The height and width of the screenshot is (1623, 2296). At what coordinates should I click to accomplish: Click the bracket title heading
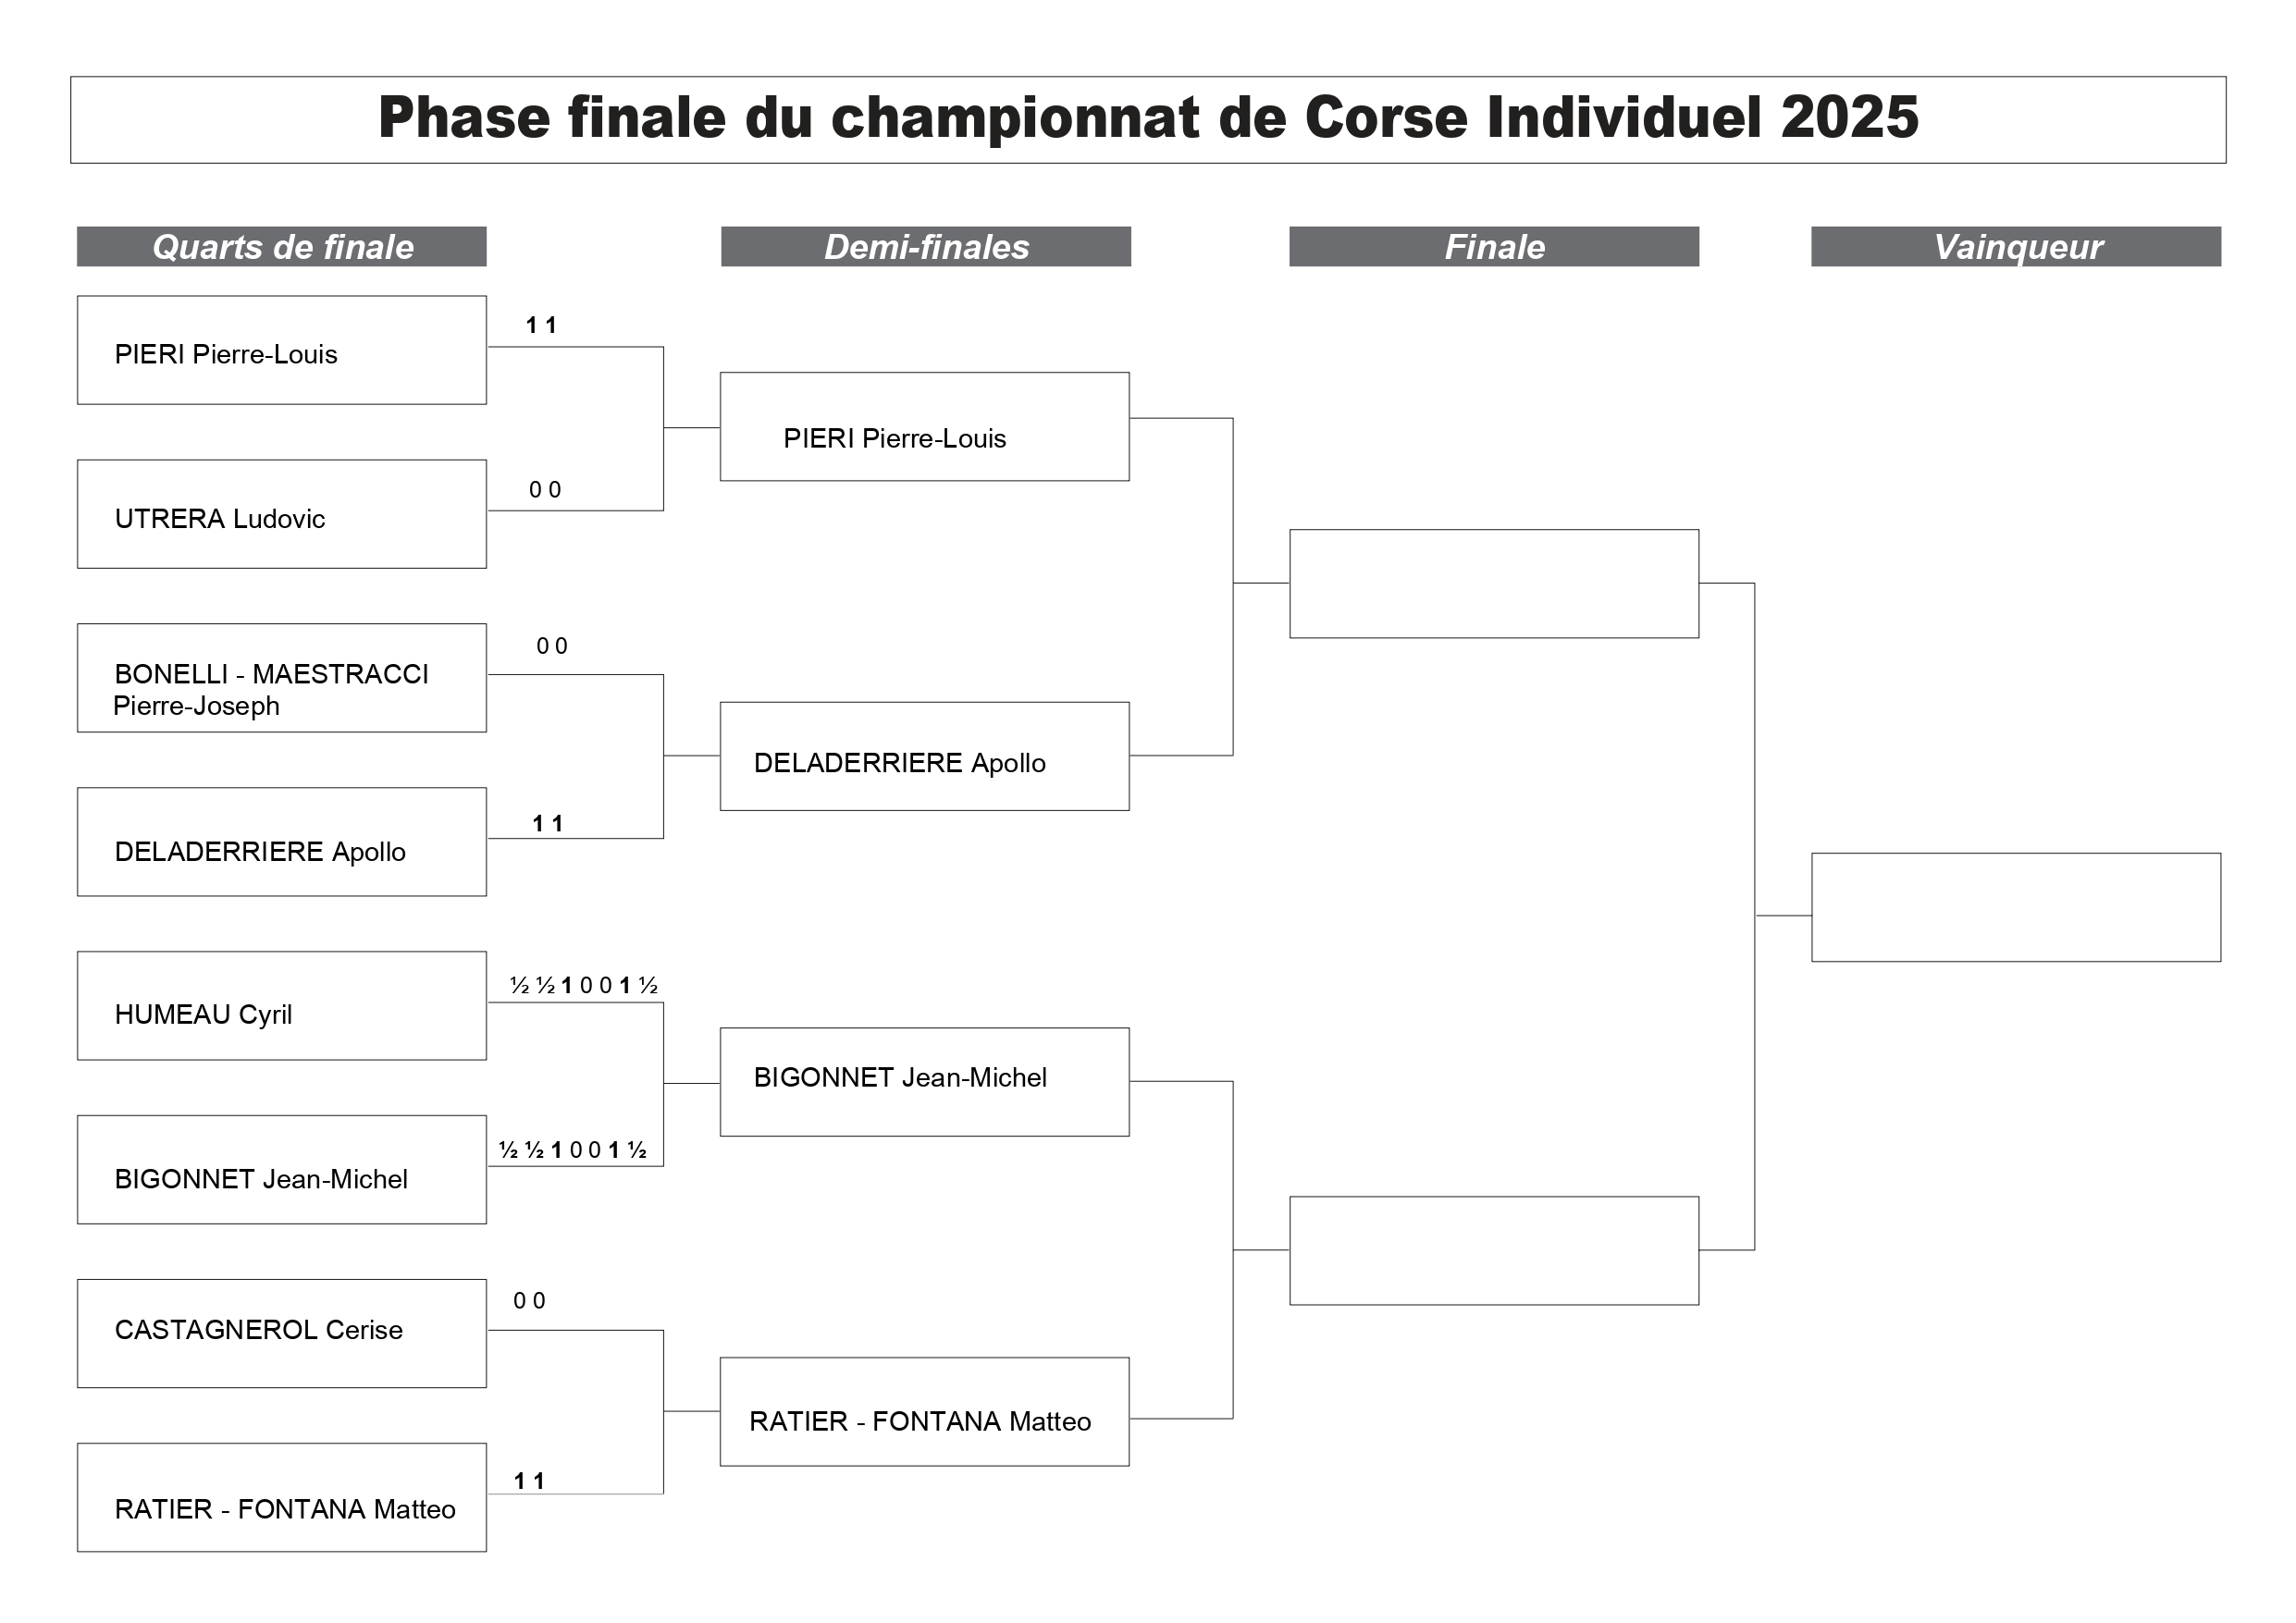point(1147,118)
